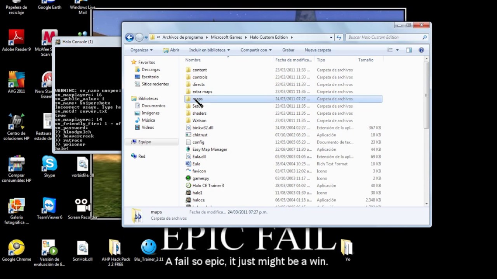Click the Explorer help question mark icon
Viewport: 497px width, 279px height.
[421, 50]
